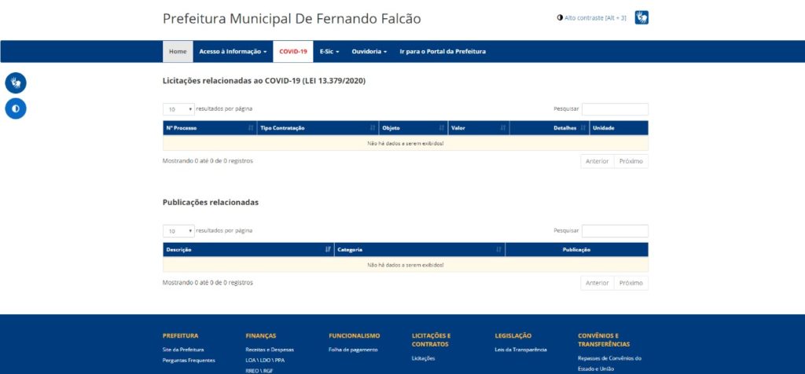Enable Alto contraste mode in header

(x=591, y=17)
